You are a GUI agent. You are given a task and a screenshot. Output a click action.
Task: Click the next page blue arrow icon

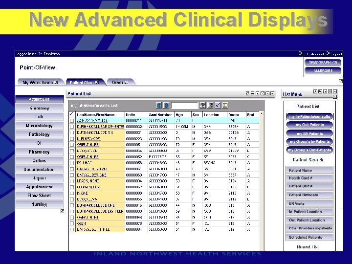(x=166, y=105)
